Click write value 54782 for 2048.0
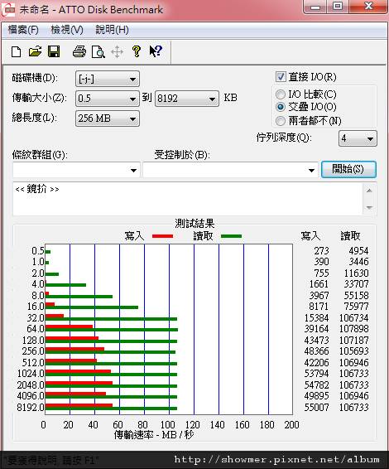 [x=316, y=385]
